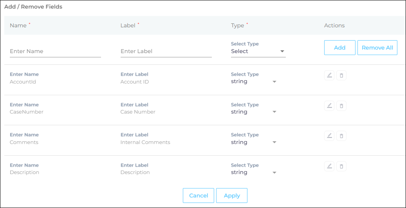
Task: Open the Select Type dropdown for new field
Action: point(258,51)
